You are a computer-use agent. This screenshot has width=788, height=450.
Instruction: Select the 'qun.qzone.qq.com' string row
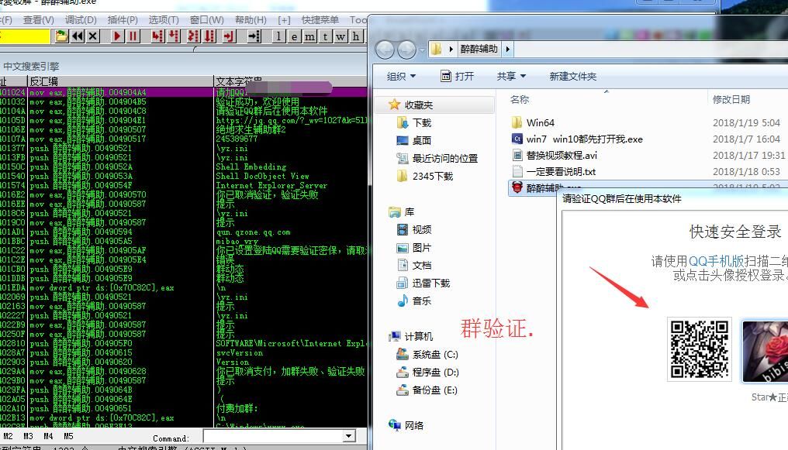[183, 232]
